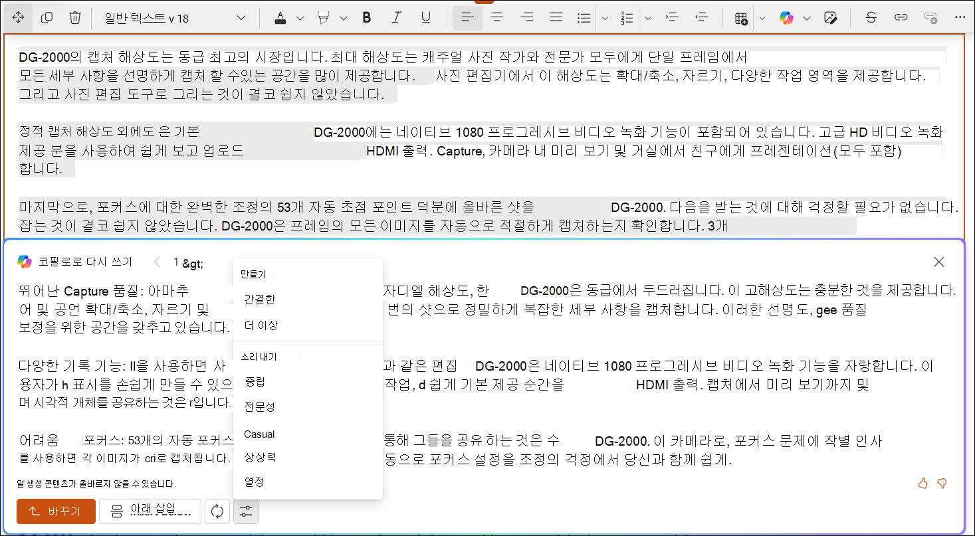Click the insert link icon

click(x=901, y=18)
